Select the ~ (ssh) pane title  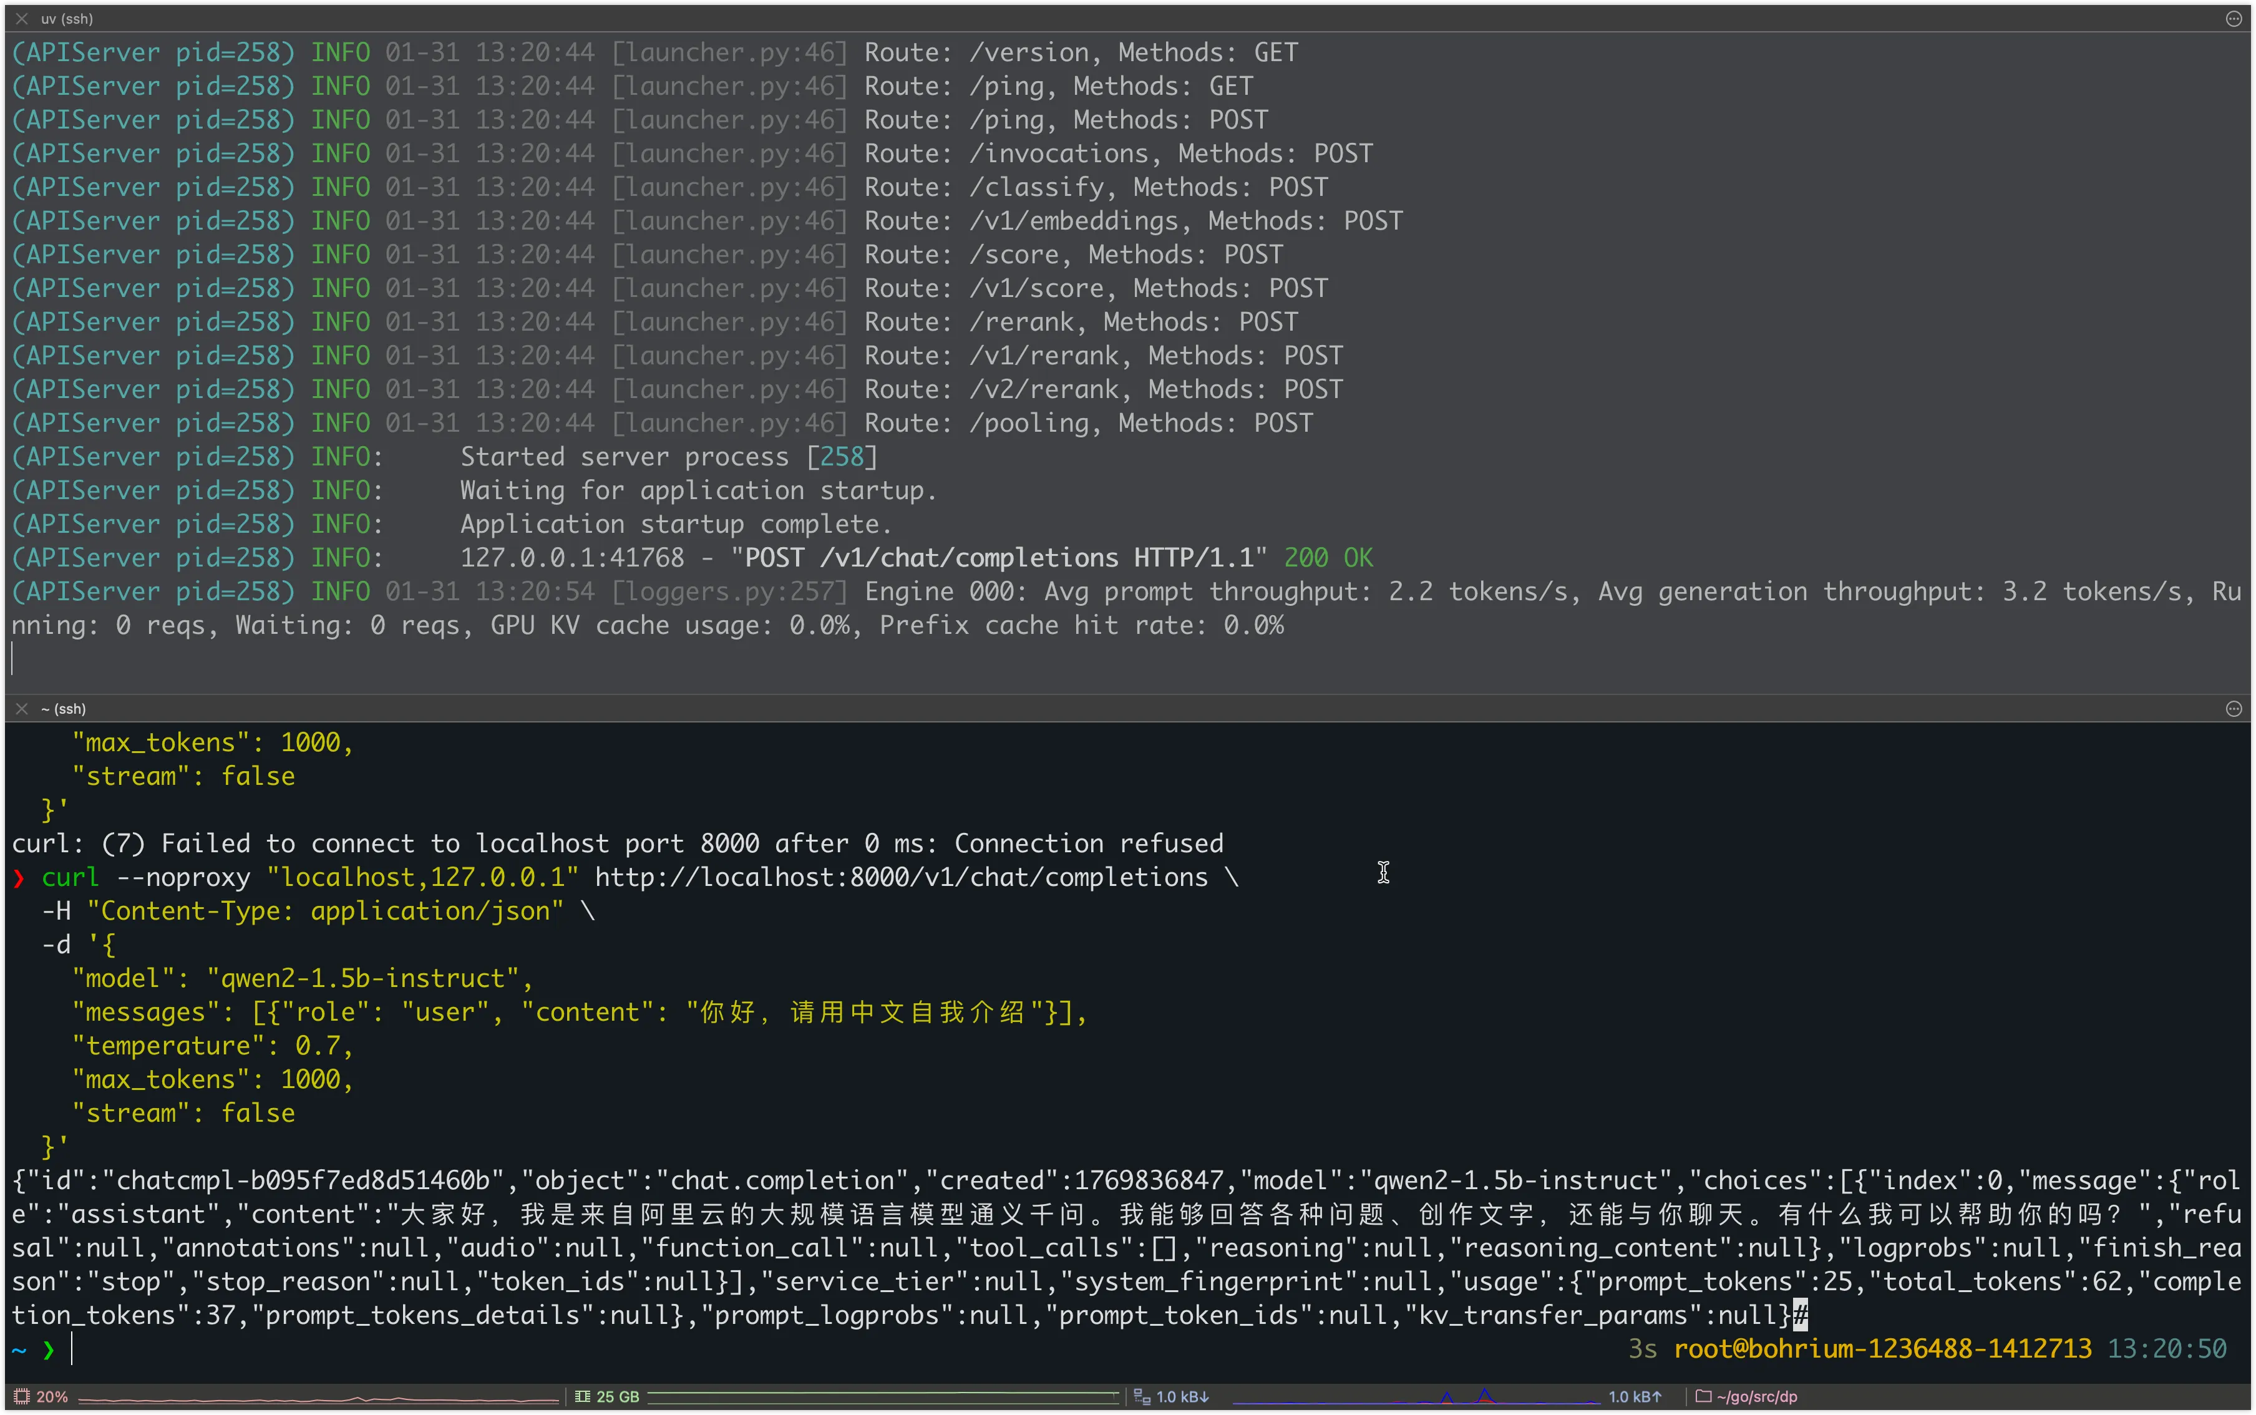62,709
